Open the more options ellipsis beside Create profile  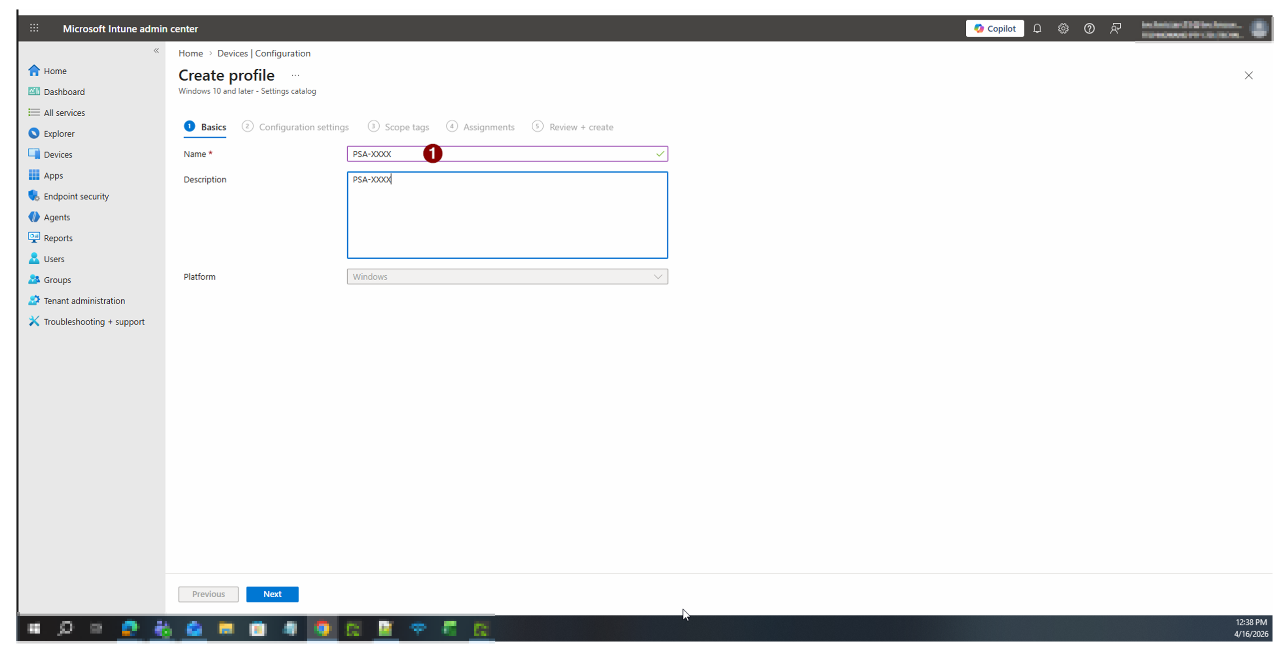tap(295, 75)
